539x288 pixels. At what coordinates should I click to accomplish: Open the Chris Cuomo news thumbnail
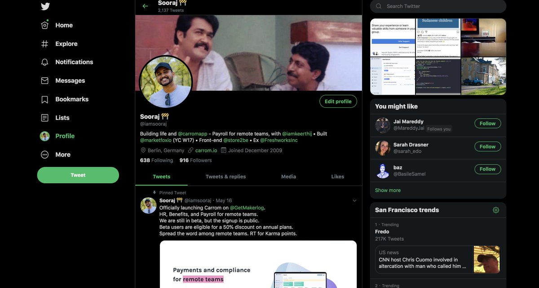tap(487, 259)
